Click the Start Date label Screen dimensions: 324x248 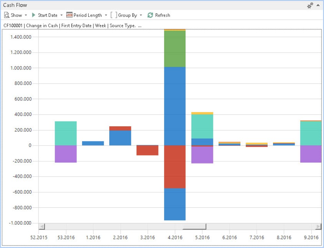[x=48, y=15]
